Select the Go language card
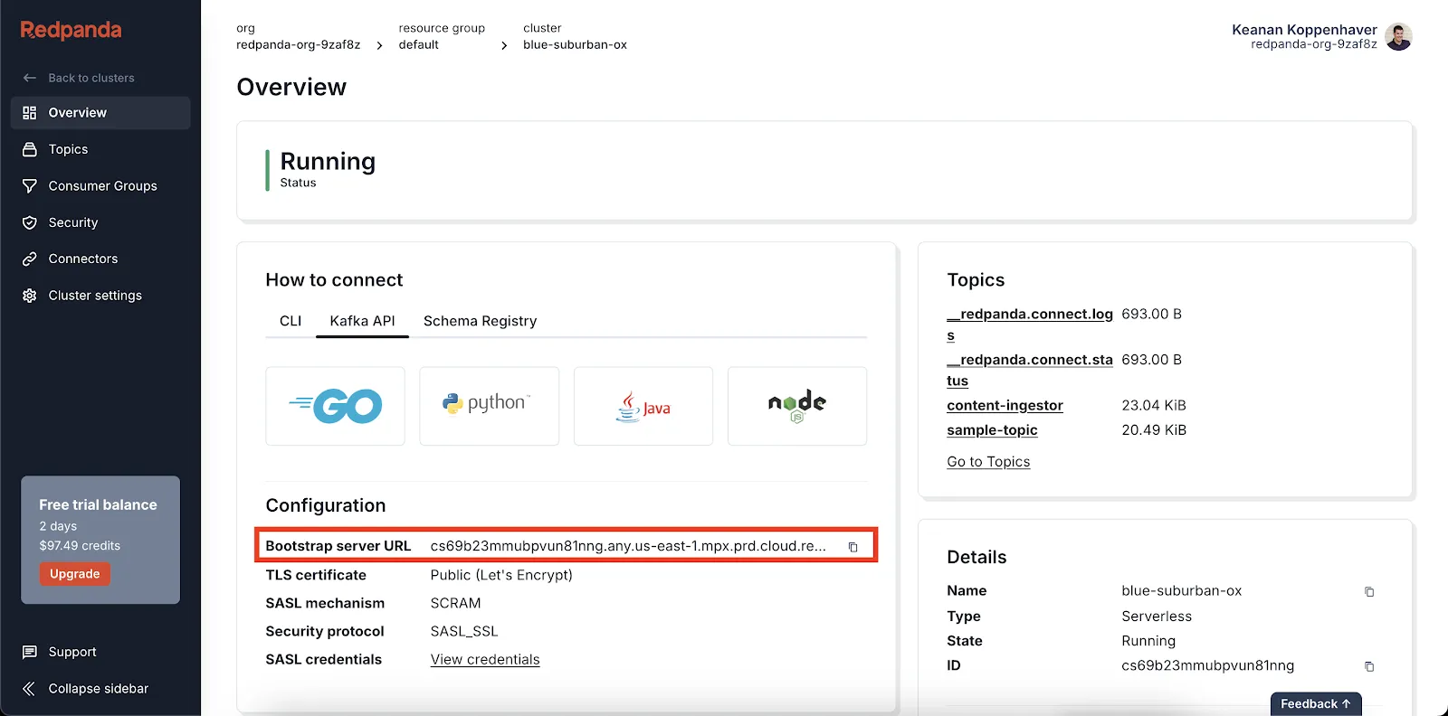This screenshot has height=716, width=1448. click(335, 406)
